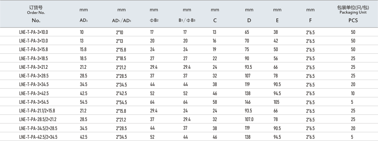378x141 pixels.
Task: Click the ΦB2 column header
Action: tap(154, 20)
